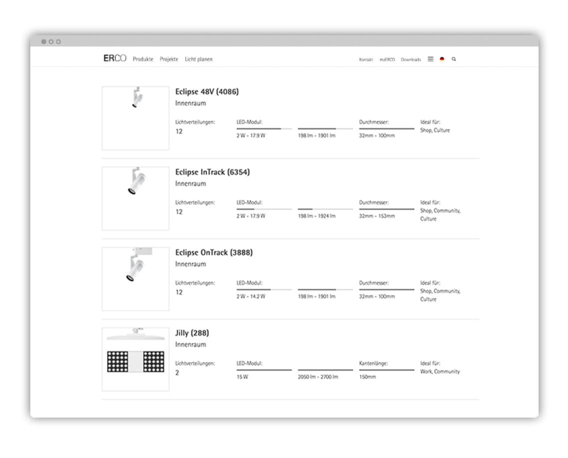Click Innenraum label under Eclipse InTrack
Viewport: 568px width, 458px height.
pos(190,184)
